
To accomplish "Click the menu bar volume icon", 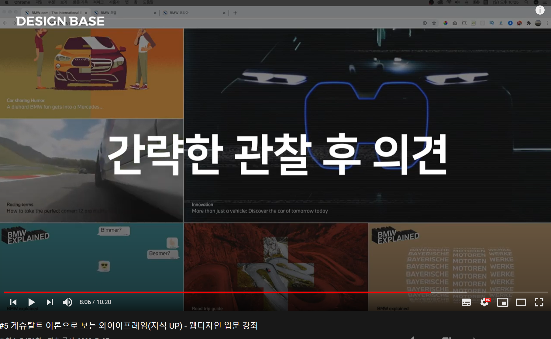I will click(x=457, y=2).
